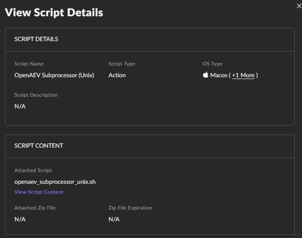The image size is (302, 238).
Task: Open the '+1 More' OS types link
Action: coord(243,75)
